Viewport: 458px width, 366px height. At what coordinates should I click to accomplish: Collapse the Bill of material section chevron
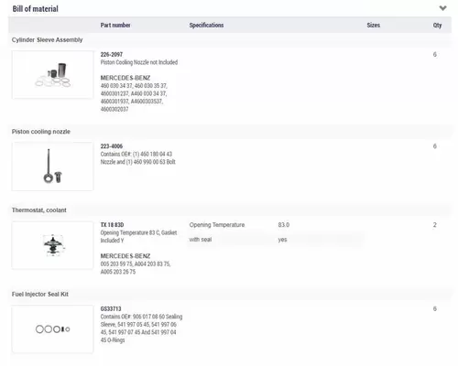point(442,8)
